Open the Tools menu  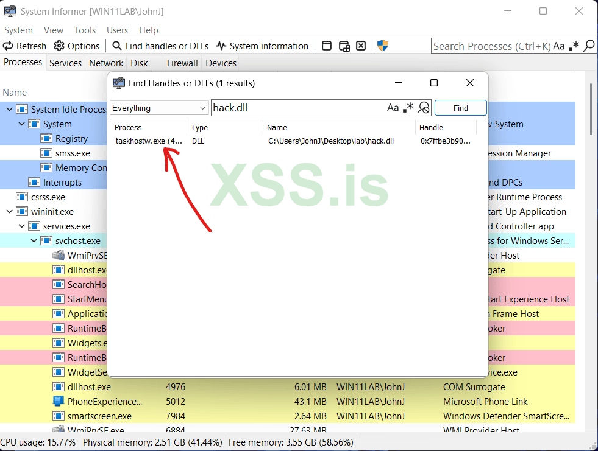tap(85, 30)
